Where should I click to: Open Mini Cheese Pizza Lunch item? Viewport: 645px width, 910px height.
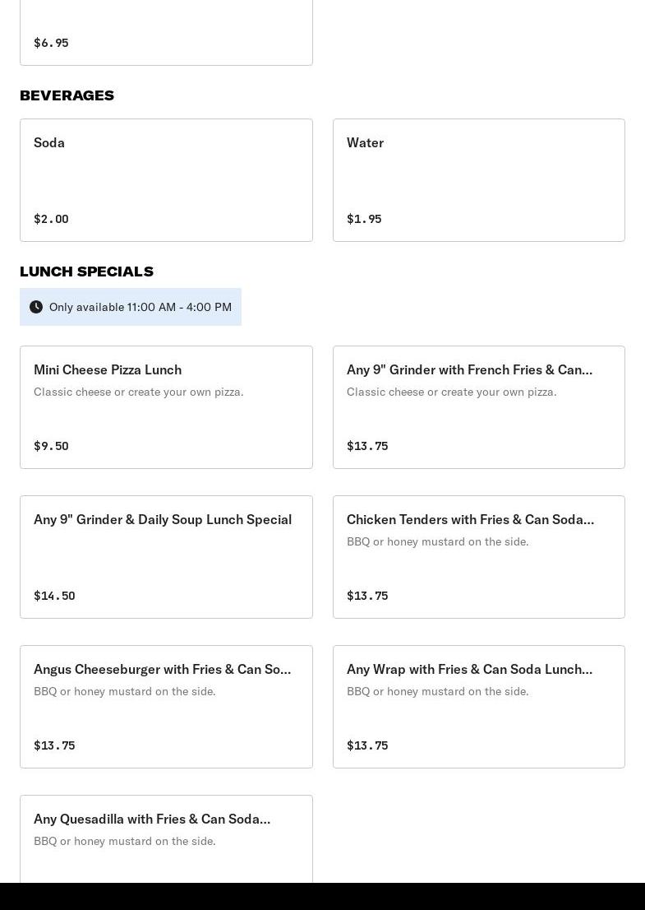pyautogui.click(x=166, y=406)
